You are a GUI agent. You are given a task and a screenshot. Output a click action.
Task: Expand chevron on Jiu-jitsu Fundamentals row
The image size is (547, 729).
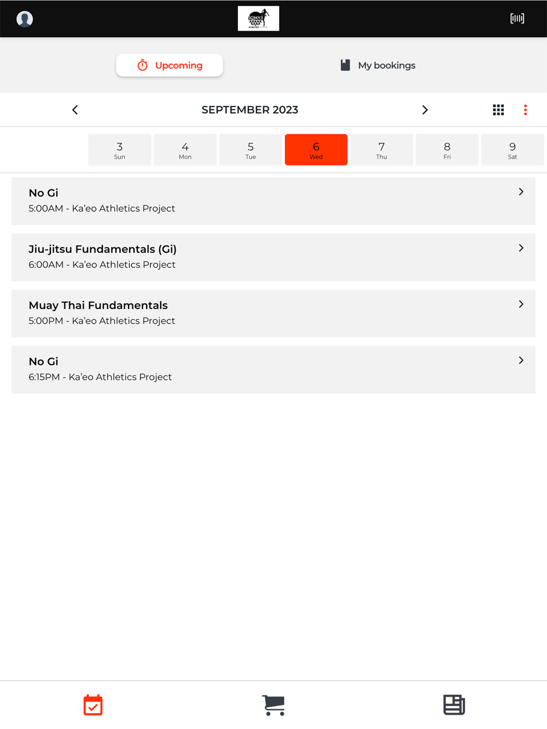[521, 248]
